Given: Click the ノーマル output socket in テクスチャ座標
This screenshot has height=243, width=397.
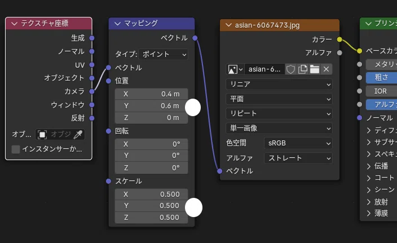Looking at the screenshot, I should click(92, 51).
